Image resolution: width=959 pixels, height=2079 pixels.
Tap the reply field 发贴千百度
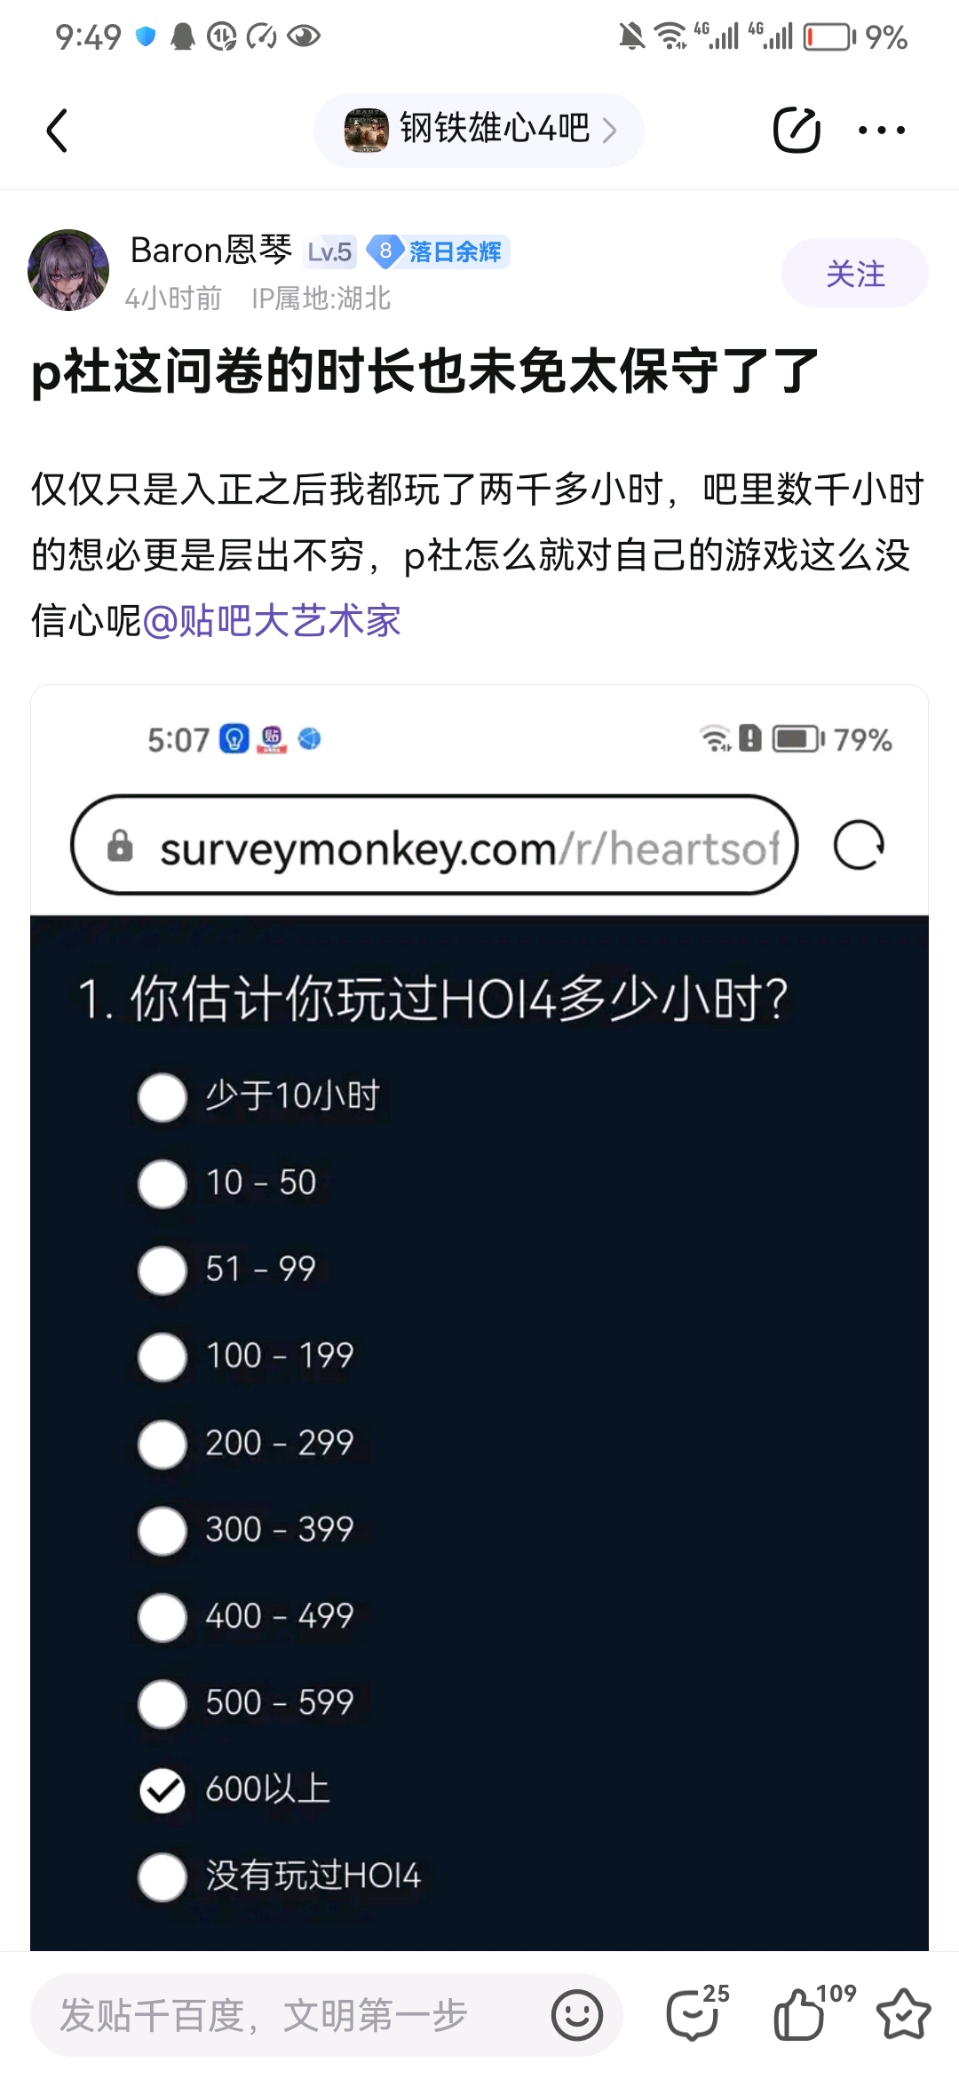(x=293, y=2015)
